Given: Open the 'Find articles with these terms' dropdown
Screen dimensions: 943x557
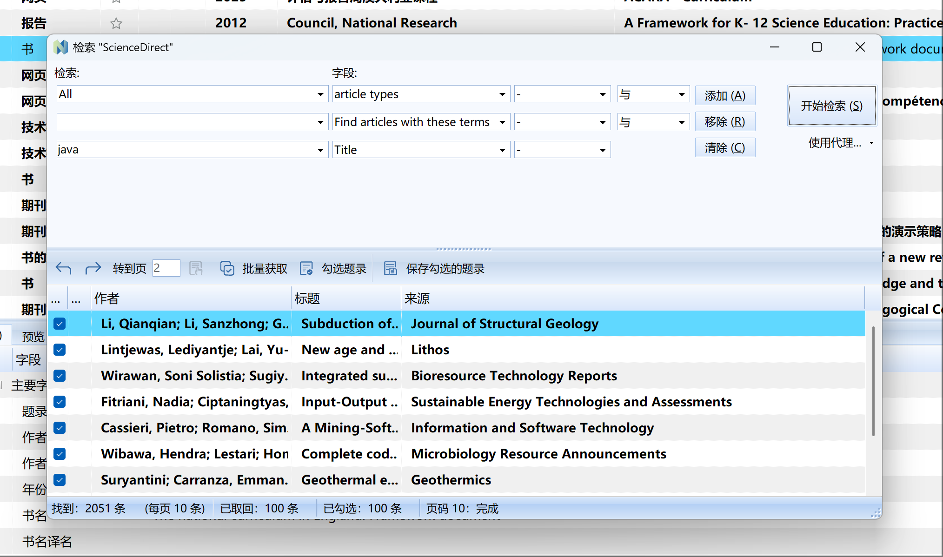Looking at the screenshot, I should [x=502, y=122].
